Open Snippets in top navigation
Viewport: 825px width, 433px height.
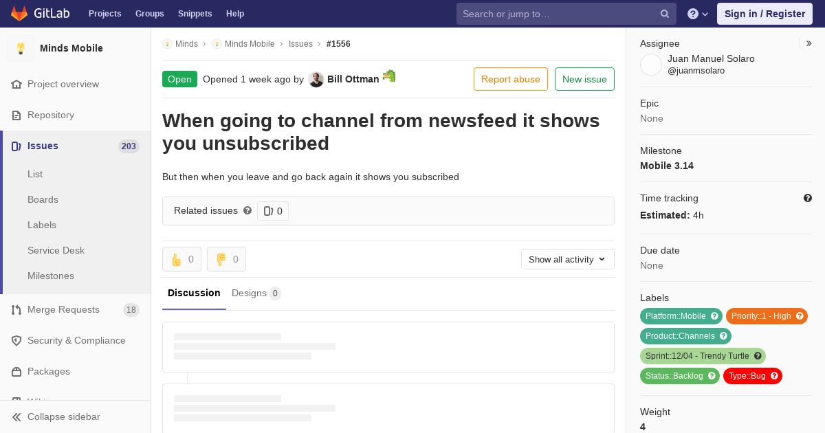(x=195, y=14)
